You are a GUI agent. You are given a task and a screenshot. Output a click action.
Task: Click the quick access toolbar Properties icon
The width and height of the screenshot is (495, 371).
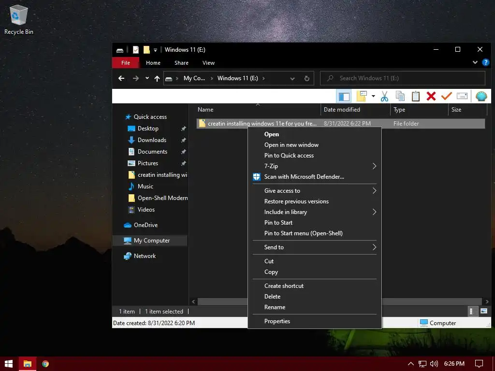point(136,50)
